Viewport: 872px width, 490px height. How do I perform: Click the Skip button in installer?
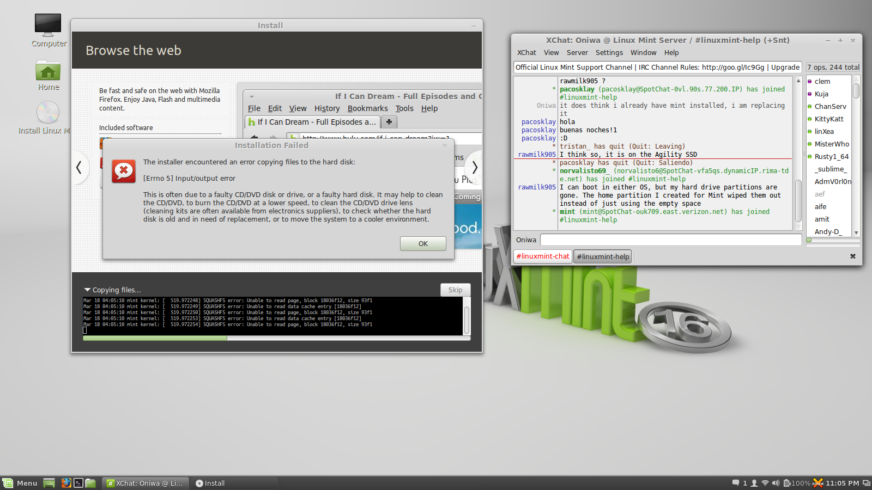(x=455, y=290)
